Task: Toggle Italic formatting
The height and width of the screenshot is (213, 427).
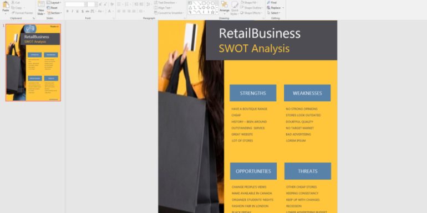Action: pos(73,12)
